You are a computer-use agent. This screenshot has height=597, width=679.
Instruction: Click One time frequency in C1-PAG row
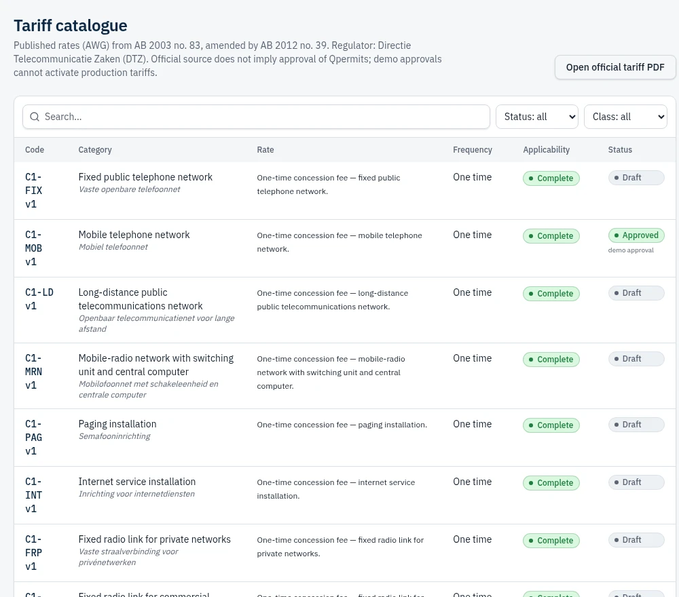473,424
